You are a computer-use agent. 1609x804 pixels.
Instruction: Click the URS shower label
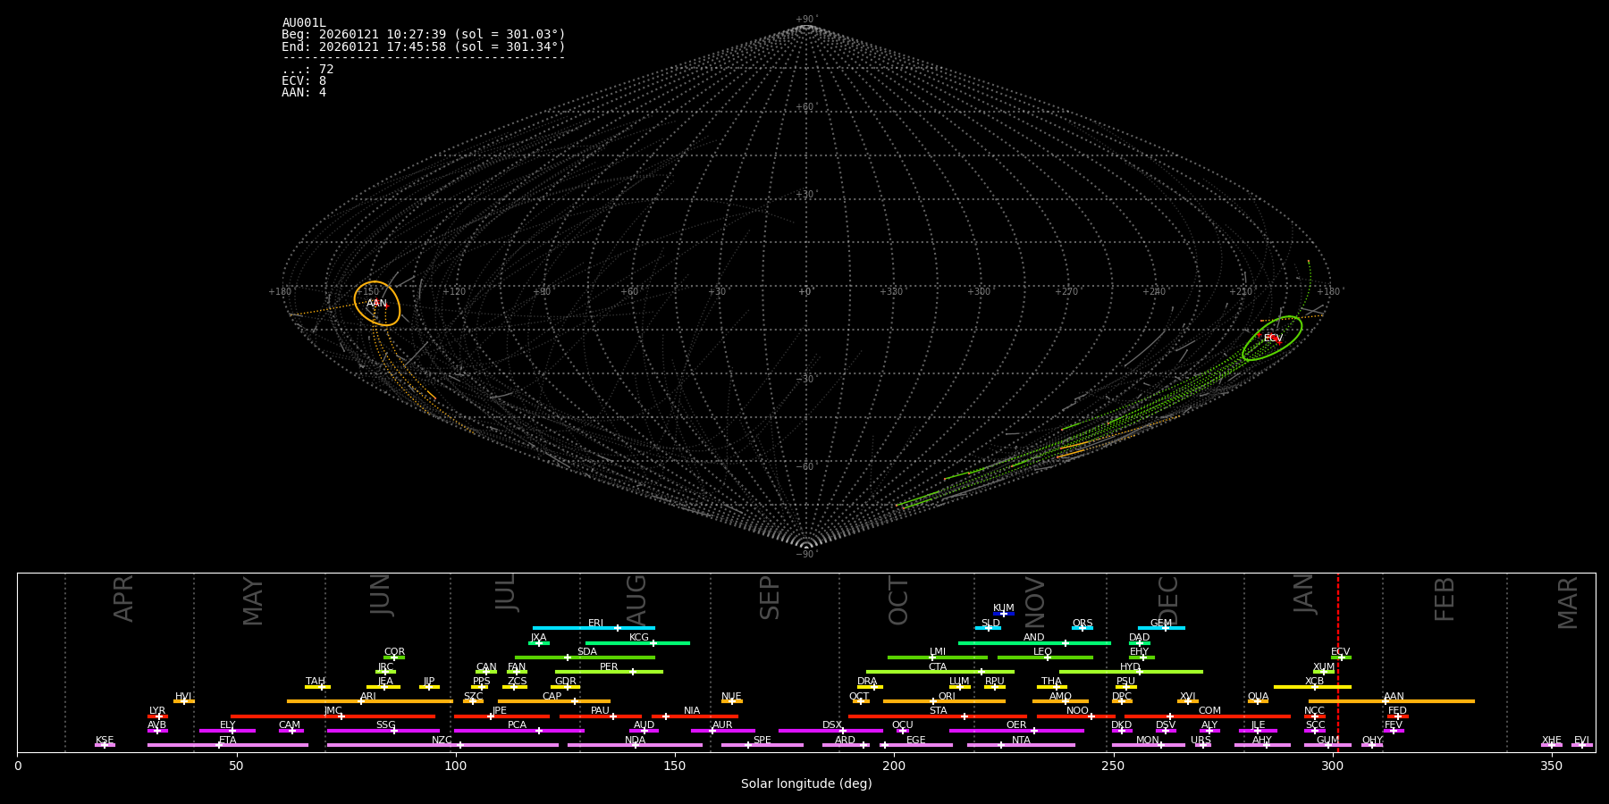[1201, 741]
